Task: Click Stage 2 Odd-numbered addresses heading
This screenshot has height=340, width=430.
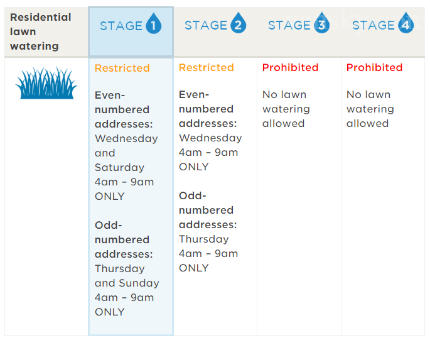Action: tap(208, 210)
